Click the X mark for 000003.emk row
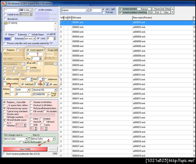Viewport: 196px width, 164px height. (x=61, y=32)
